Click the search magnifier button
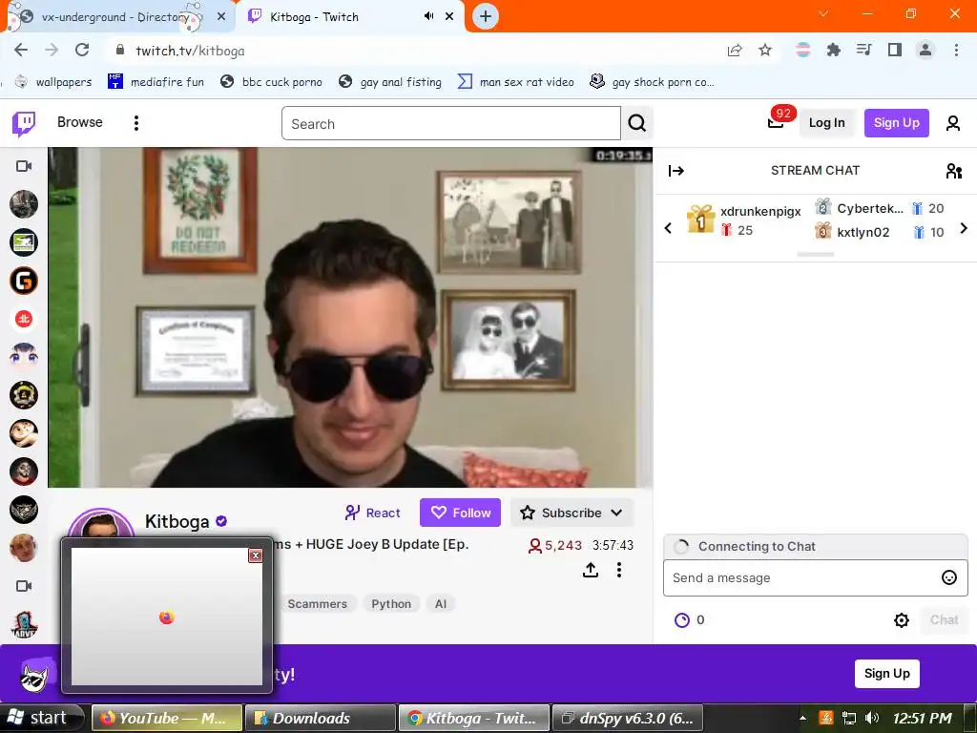977x733 pixels. pos(636,123)
